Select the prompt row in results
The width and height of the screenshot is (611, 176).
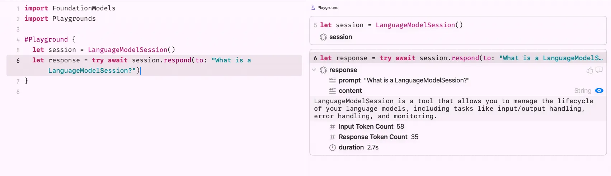click(x=458, y=80)
